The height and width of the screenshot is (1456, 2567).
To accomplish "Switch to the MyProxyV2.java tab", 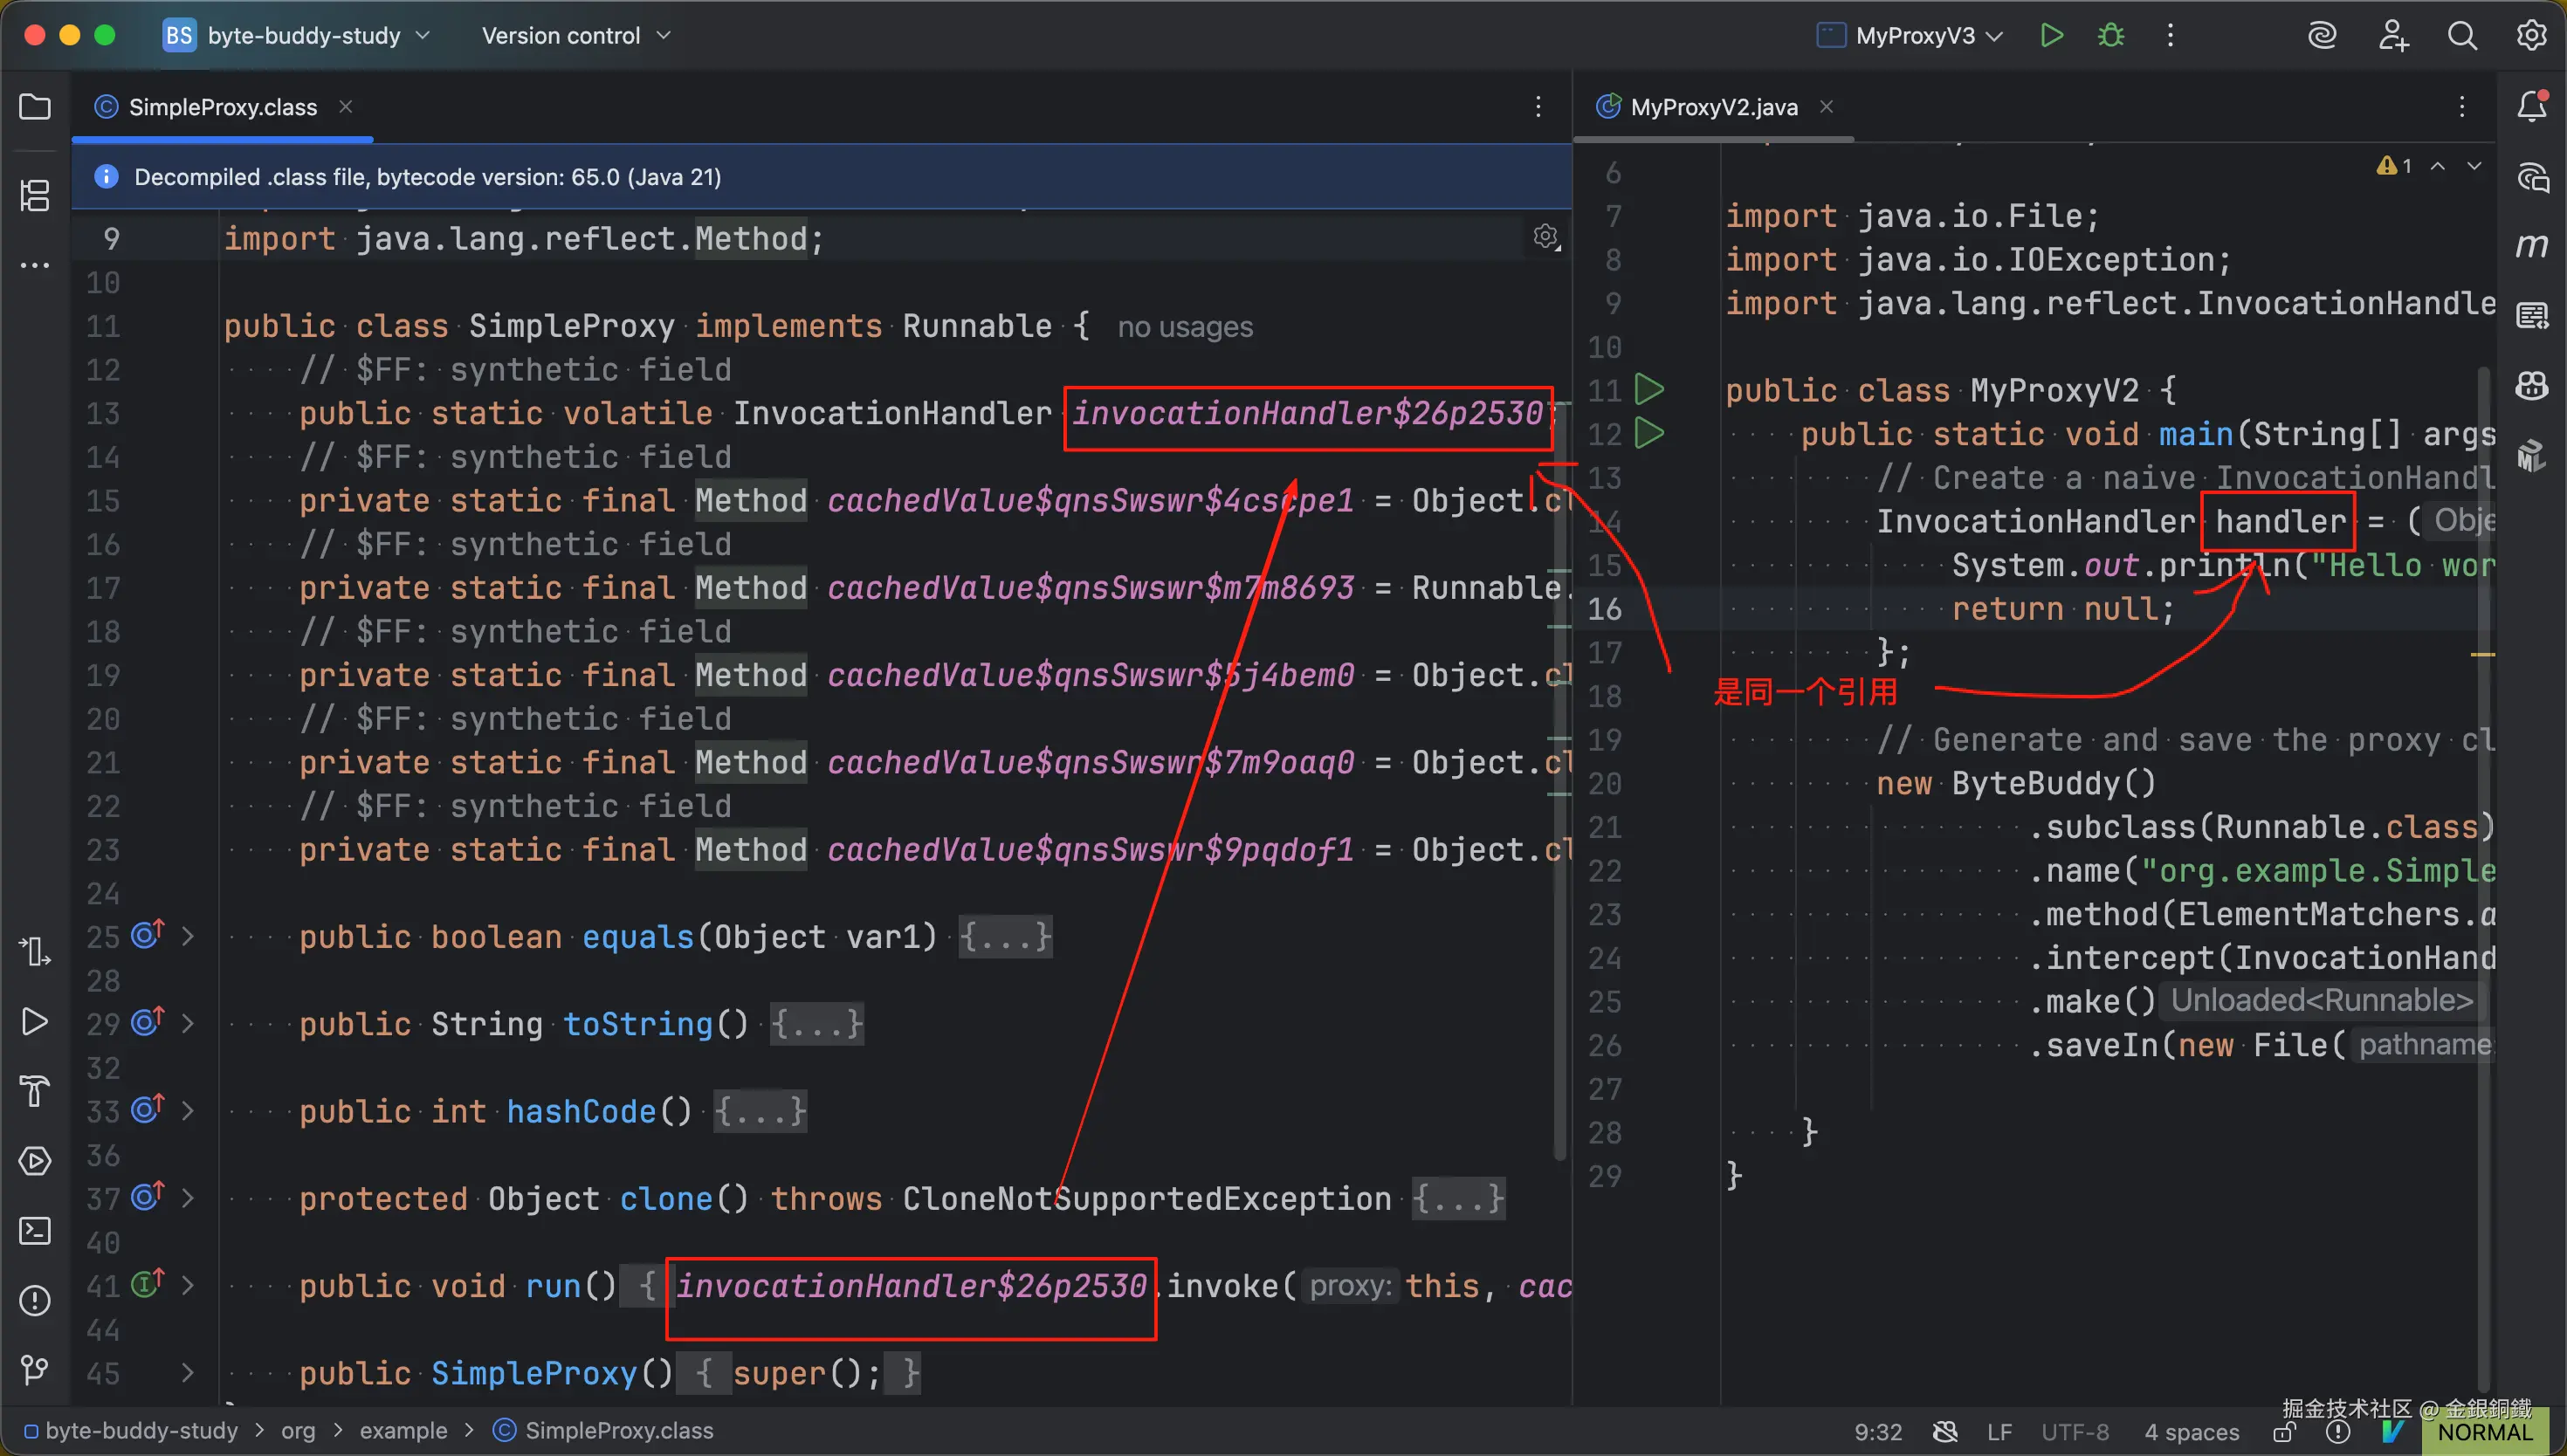I will (x=1713, y=107).
